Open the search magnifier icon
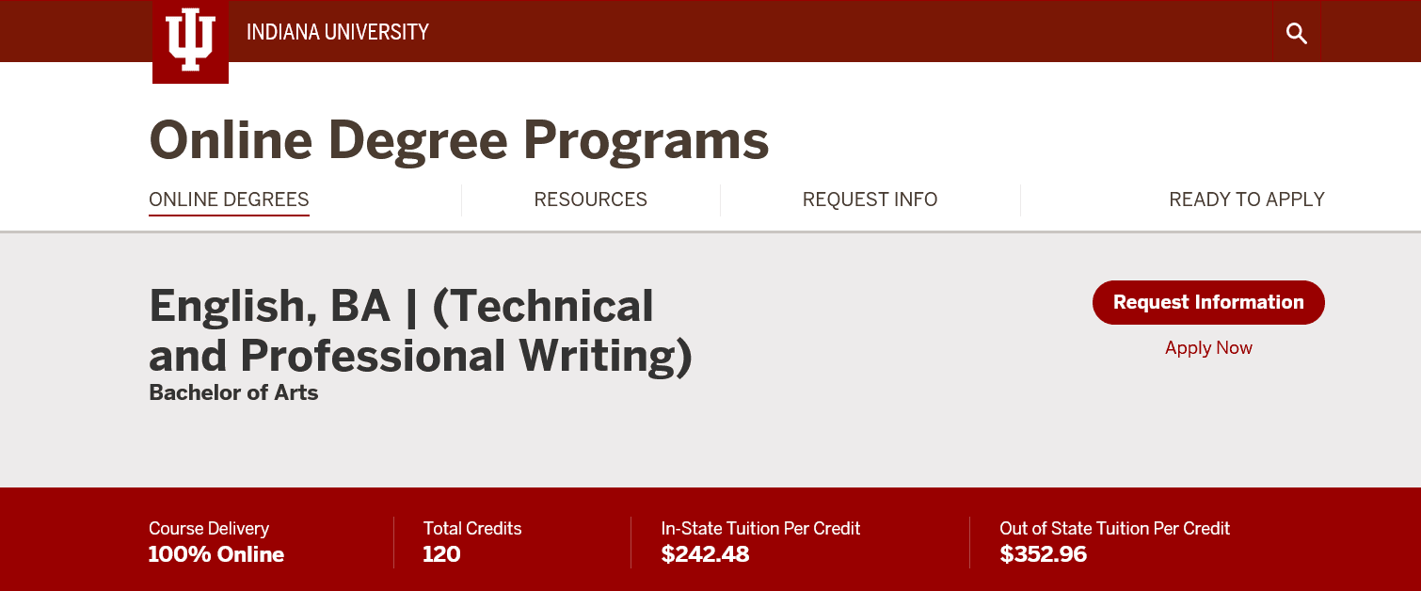This screenshot has width=1421, height=591. click(1296, 34)
